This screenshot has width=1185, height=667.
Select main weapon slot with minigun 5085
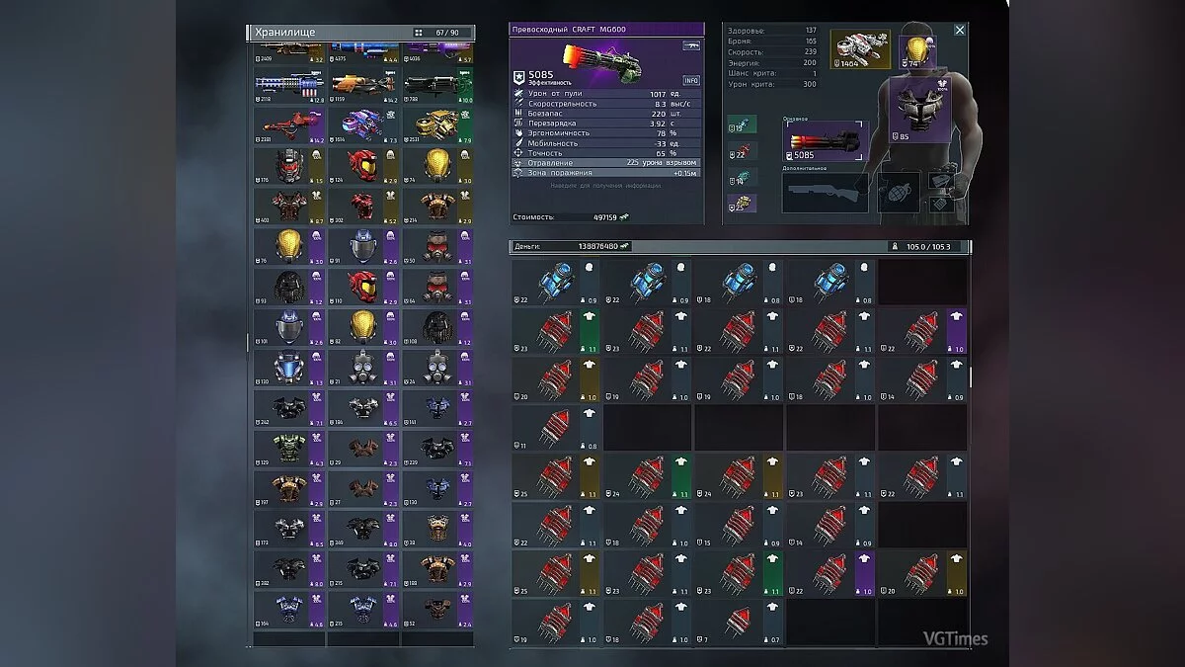coord(826,142)
